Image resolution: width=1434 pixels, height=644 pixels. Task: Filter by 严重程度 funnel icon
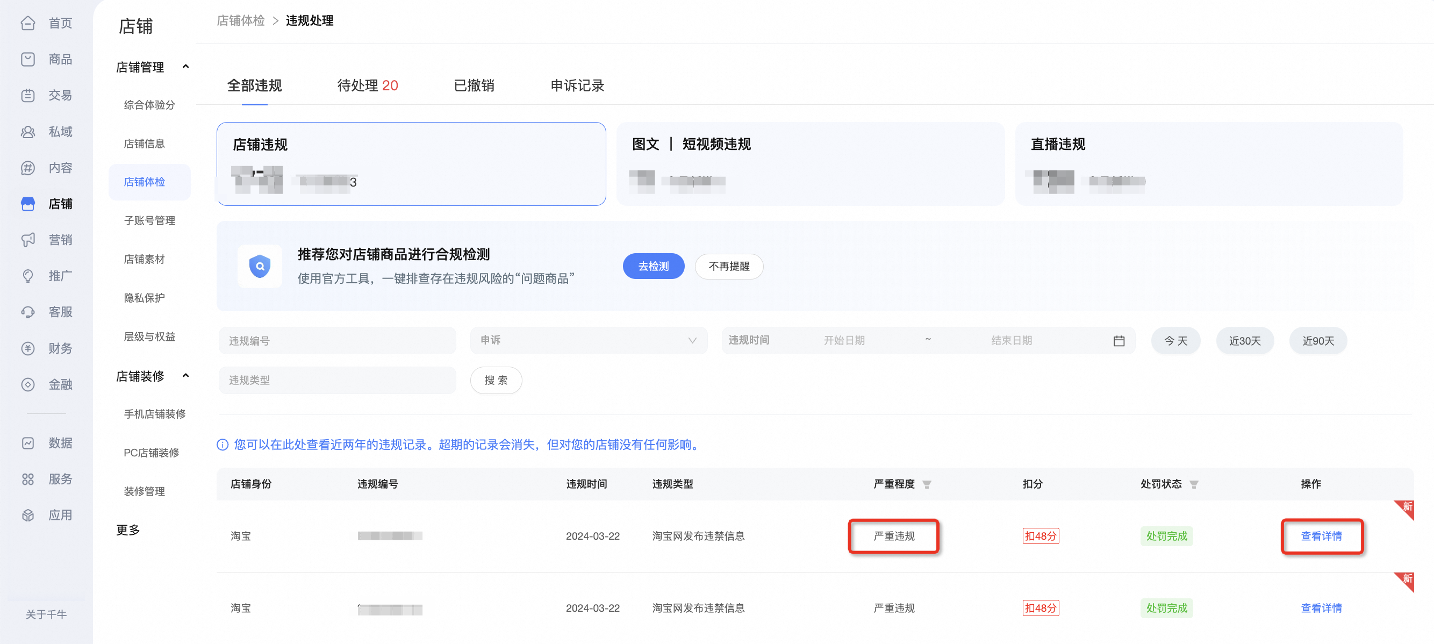pyautogui.click(x=927, y=484)
